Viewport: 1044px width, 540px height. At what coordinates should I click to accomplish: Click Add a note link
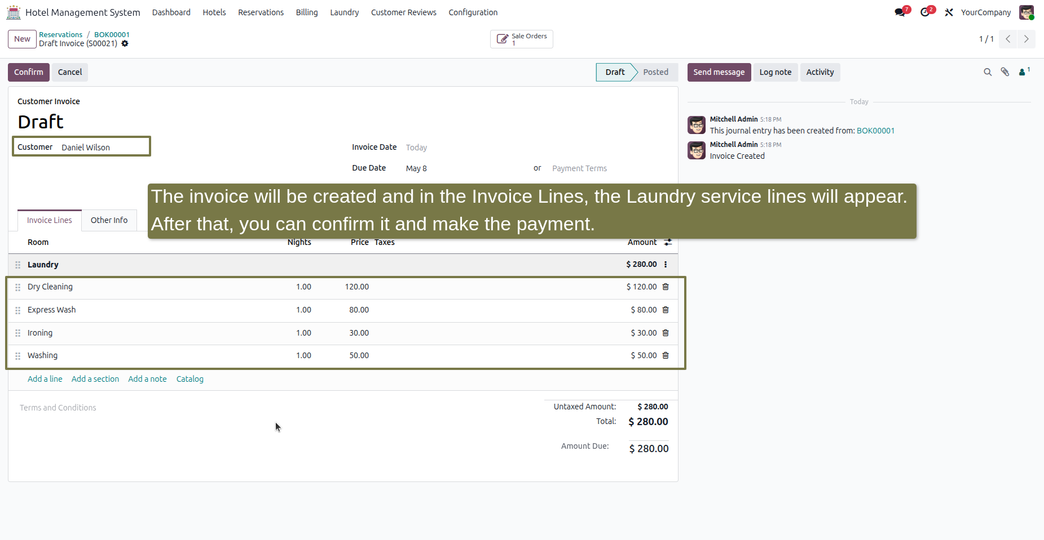point(147,379)
